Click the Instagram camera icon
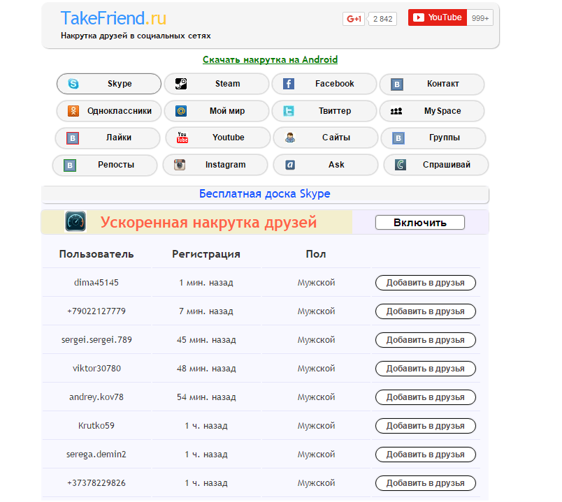 180,165
